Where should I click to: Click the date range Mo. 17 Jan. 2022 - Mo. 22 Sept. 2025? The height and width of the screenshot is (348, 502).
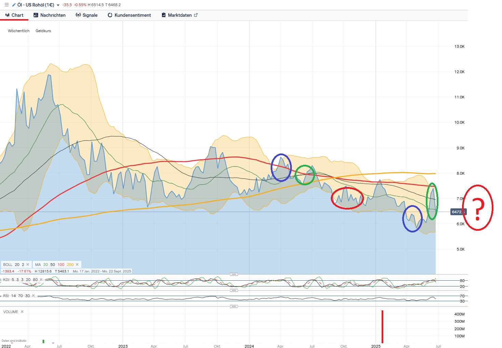(102, 271)
